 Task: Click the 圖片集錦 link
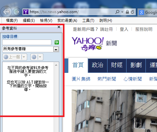(81, 79)
